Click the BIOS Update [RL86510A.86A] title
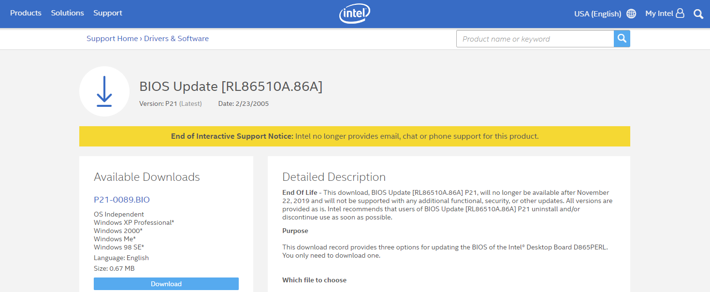This screenshot has height=292, width=710. 231,87
